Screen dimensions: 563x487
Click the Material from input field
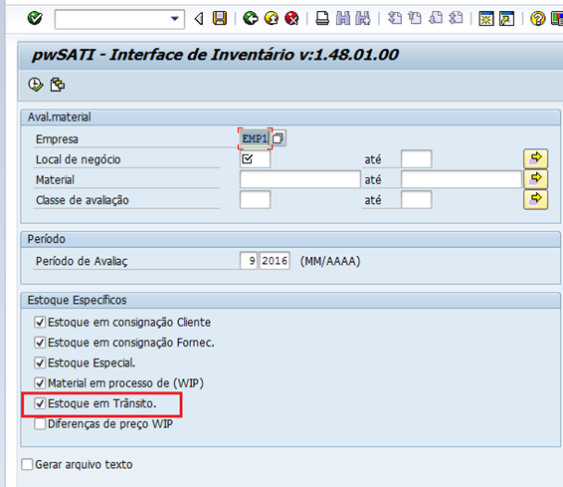(299, 179)
